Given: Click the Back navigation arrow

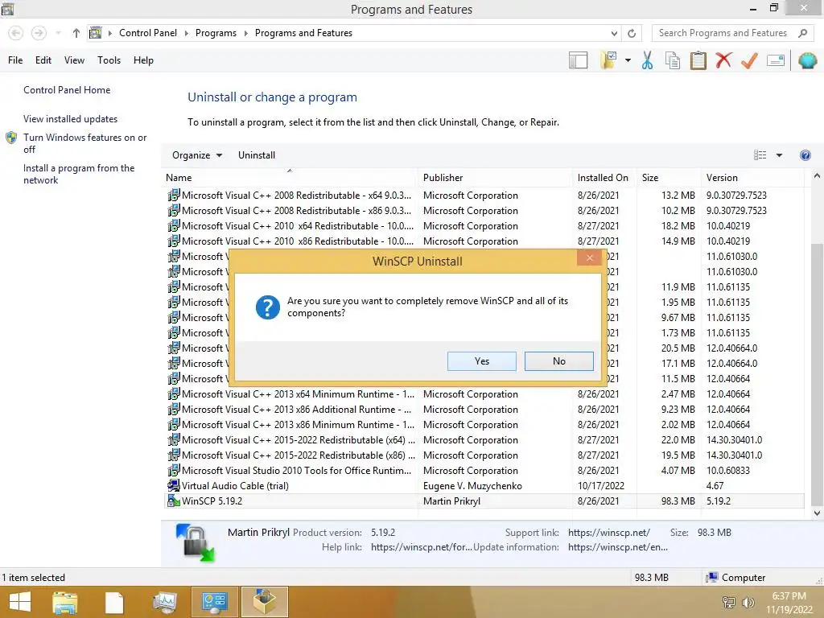Looking at the screenshot, I should tap(16, 33).
